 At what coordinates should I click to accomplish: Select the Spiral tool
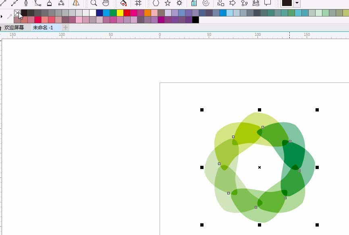206,3
